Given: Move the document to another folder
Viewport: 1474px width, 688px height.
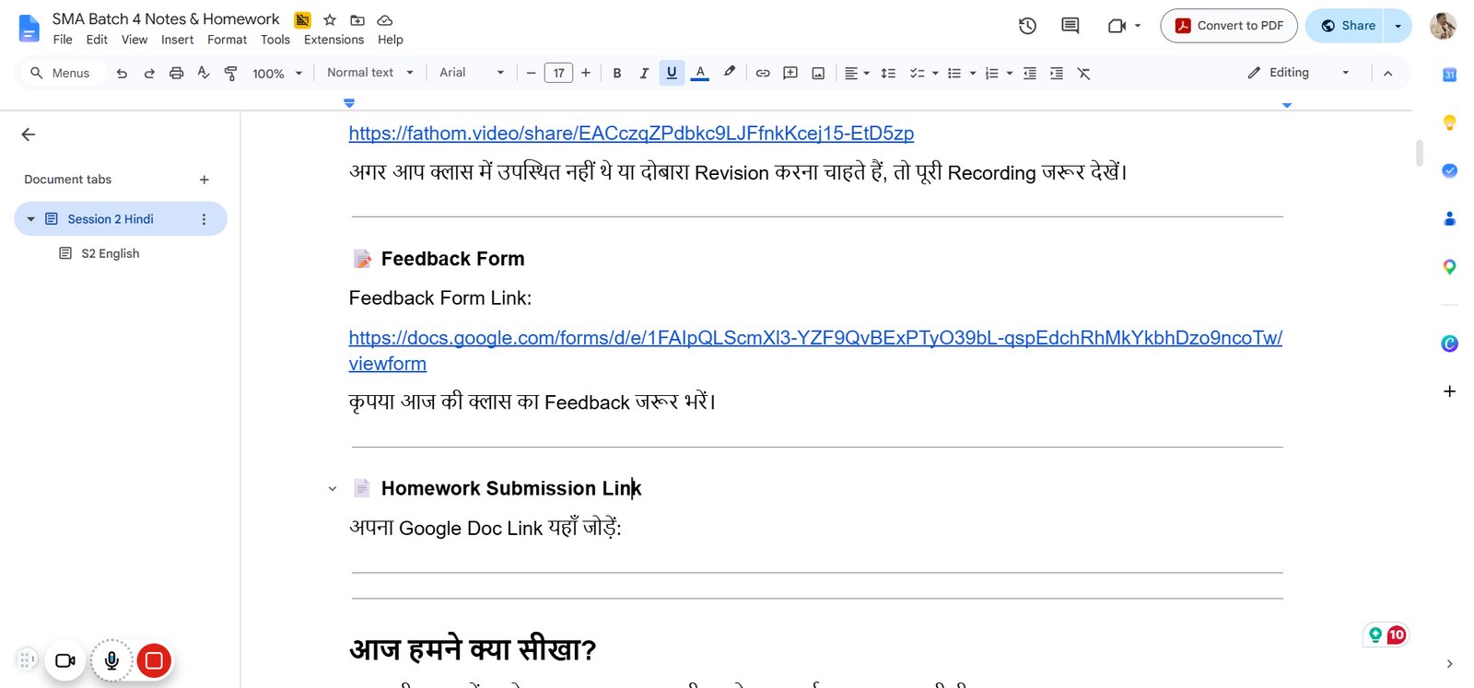Looking at the screenshot, I should pyautogui.click(x=357, y=19).
